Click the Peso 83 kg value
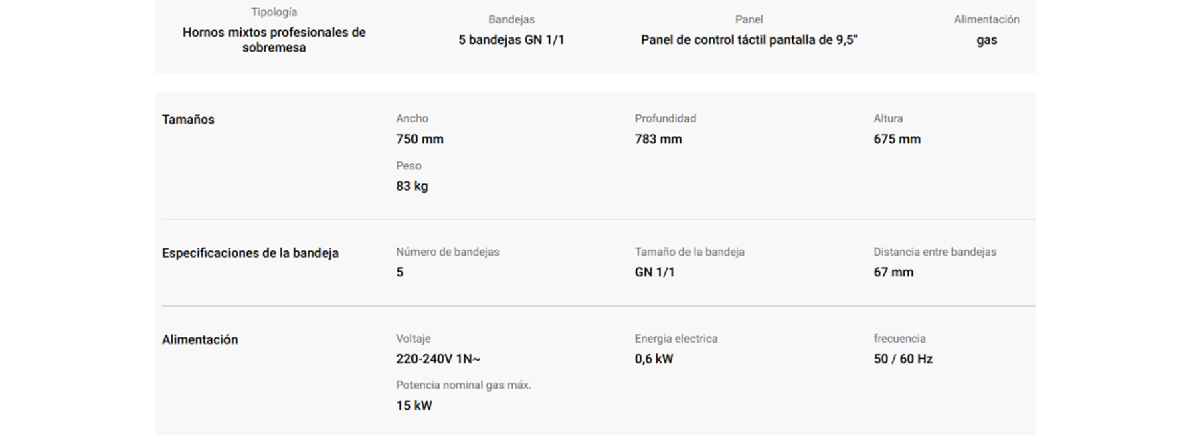 click(411, 186)
